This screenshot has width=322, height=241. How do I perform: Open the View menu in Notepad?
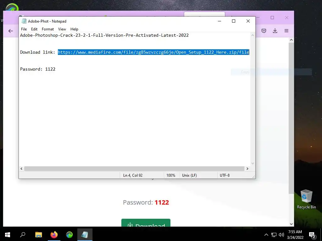(x=62, y=29)
